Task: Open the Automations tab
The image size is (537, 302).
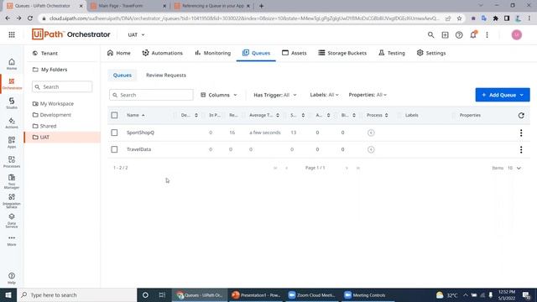Action: (162, 53)
